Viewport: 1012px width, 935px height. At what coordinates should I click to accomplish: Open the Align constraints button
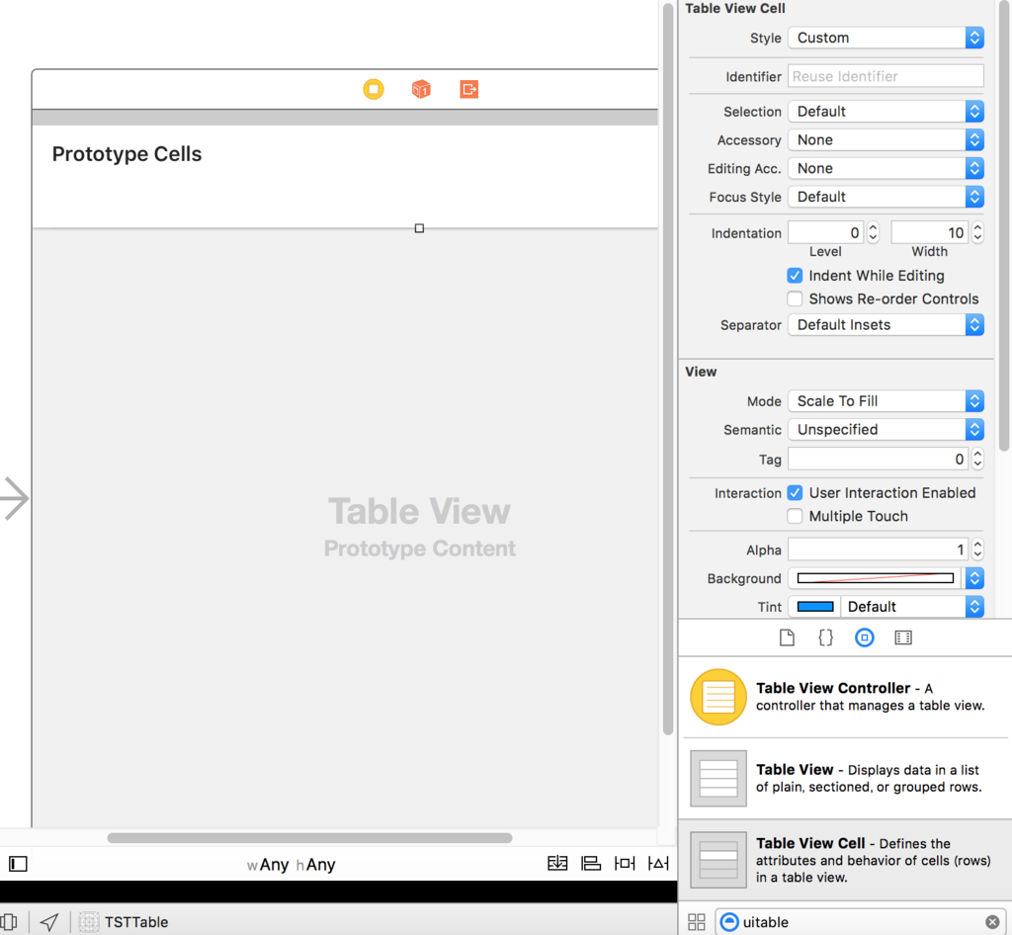[x=591, y=864]
